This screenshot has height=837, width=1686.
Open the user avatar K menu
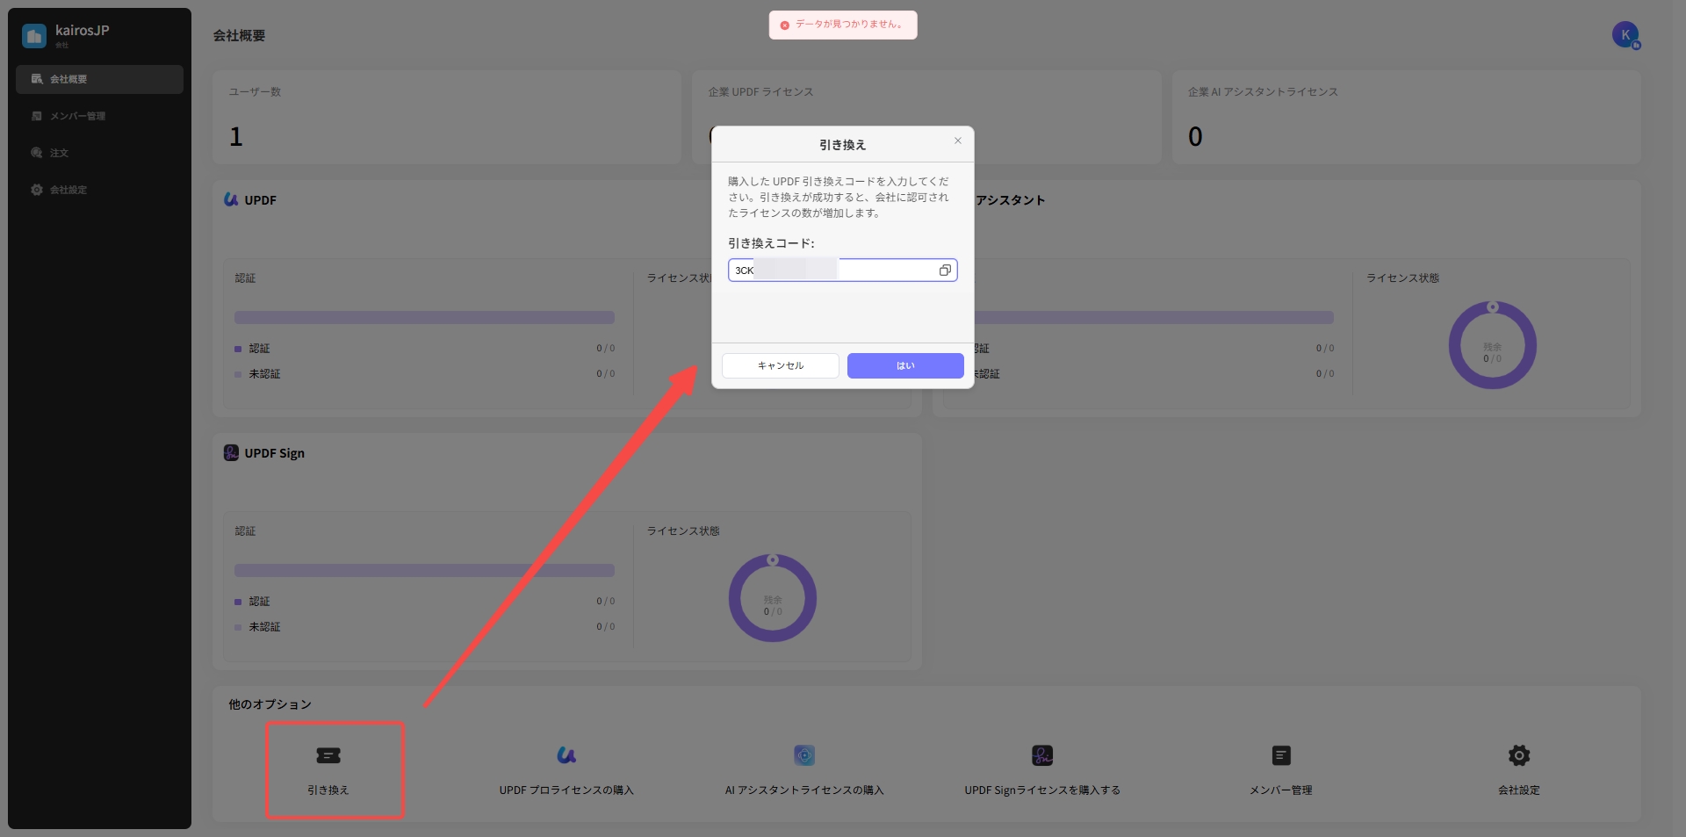point(1625,35)
